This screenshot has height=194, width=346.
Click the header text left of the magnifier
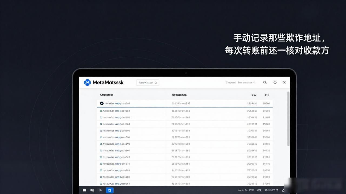pyautogui.click(x=241, y=82)
